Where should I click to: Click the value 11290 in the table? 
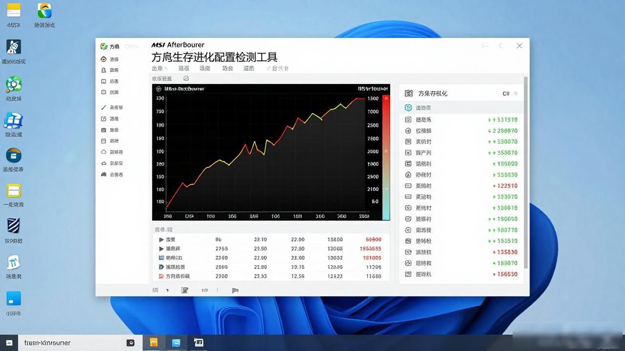(x=374, y=267)
